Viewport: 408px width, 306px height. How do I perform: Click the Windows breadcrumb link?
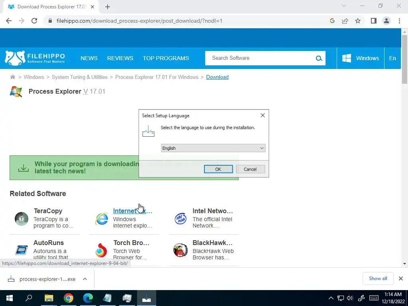click(x=34, y=77)
